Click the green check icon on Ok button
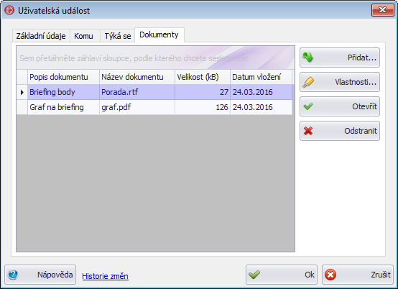This screenshot has height=289, width=398. tap(254, 275)
